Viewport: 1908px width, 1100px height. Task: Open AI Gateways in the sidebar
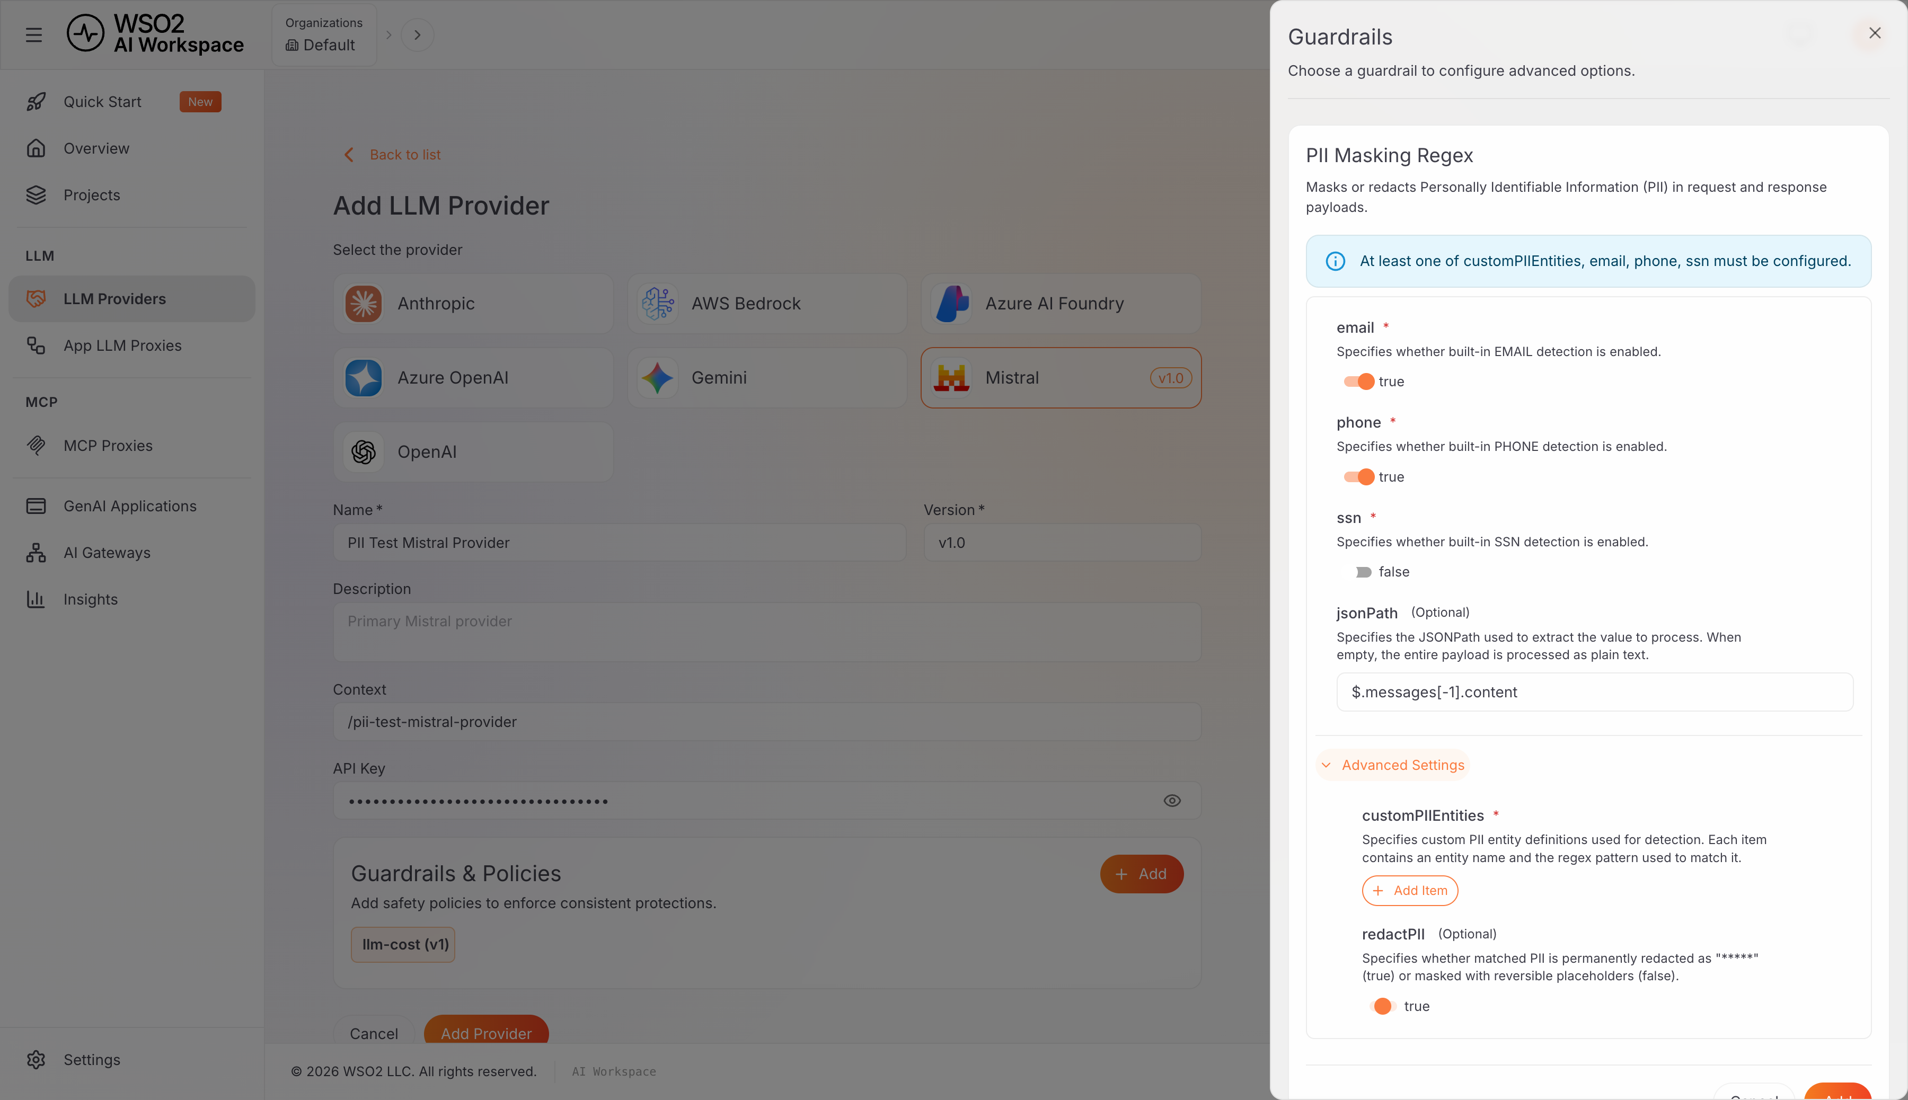pyautogui.click(x=131, y=552)
